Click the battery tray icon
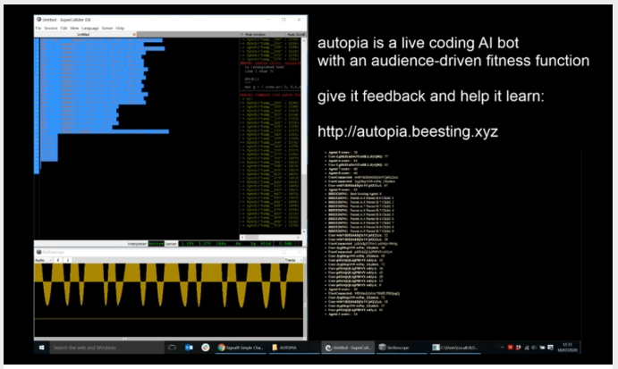 542,348
